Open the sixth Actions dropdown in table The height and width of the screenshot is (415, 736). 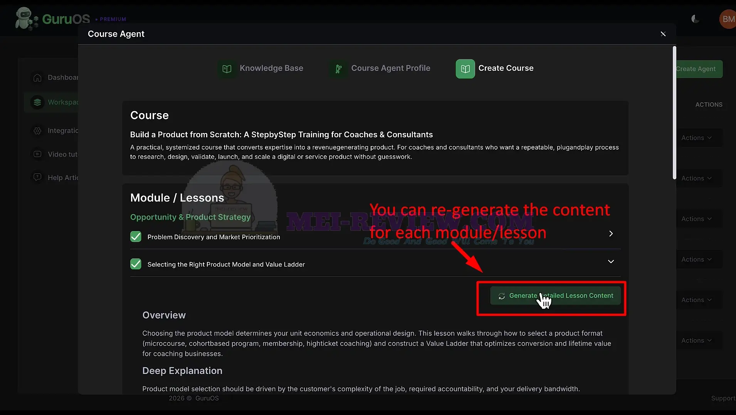696,340
